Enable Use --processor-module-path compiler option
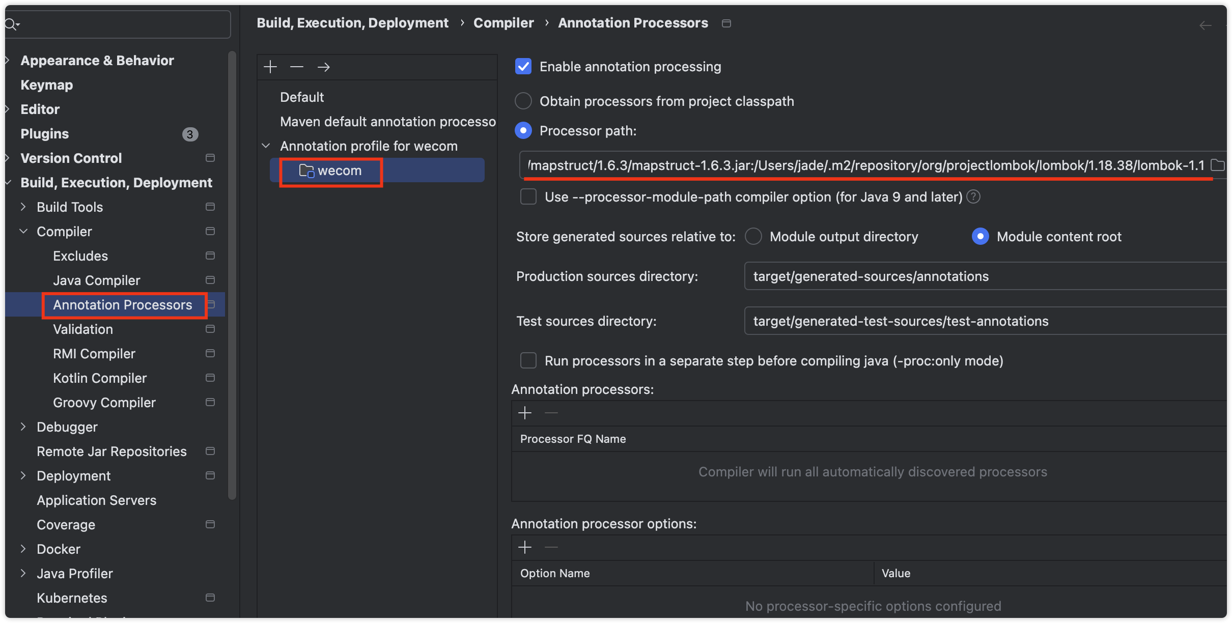The width and height of the screenshot is (1232, 623). tap(528, 196)
